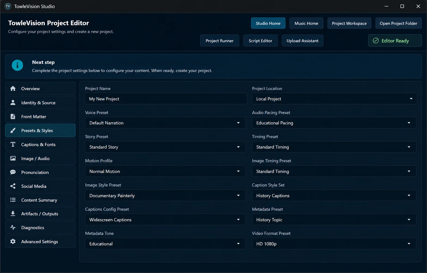The height and width of the screenshot is (273, 427).
Task: Click the picture icon for Image / Audio
Action: (13, 158)
